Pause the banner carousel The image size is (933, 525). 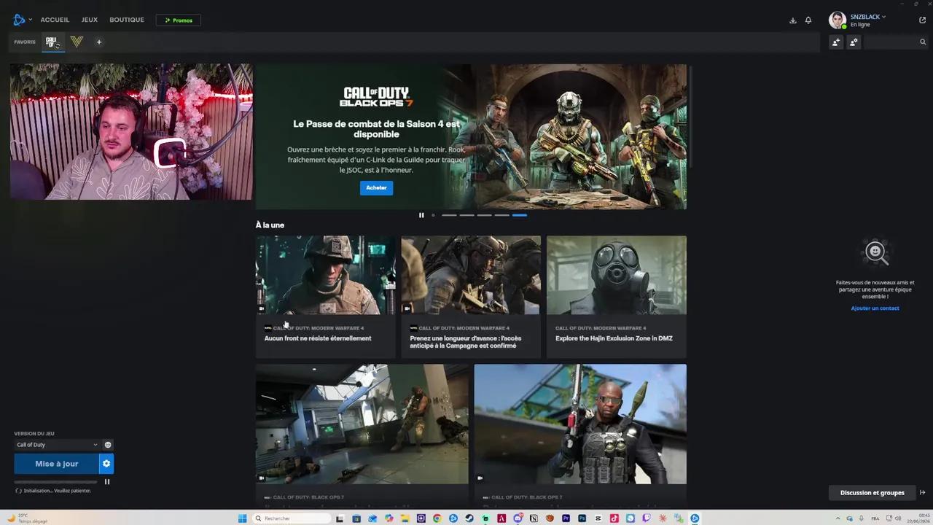(x=421, y=215)
